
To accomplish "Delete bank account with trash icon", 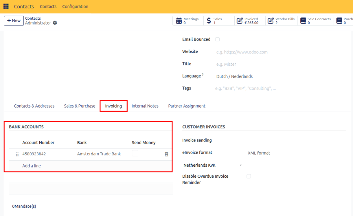I will 167,154.
